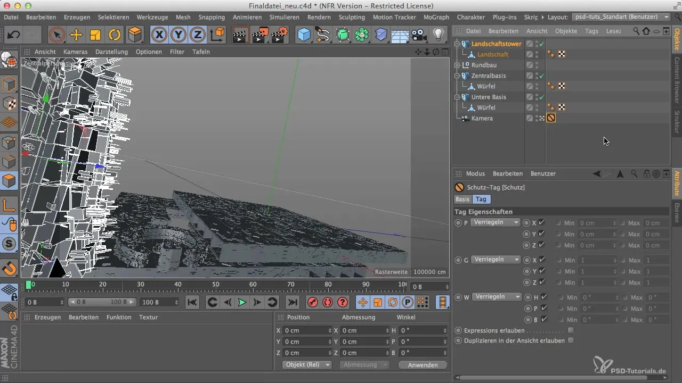
Task: Open the Content Browser side tab
Action: click(x=677, y=81)
